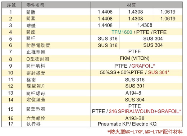Select the Pneumatic KP / Electric KQ cell

(x=136, y=124)
